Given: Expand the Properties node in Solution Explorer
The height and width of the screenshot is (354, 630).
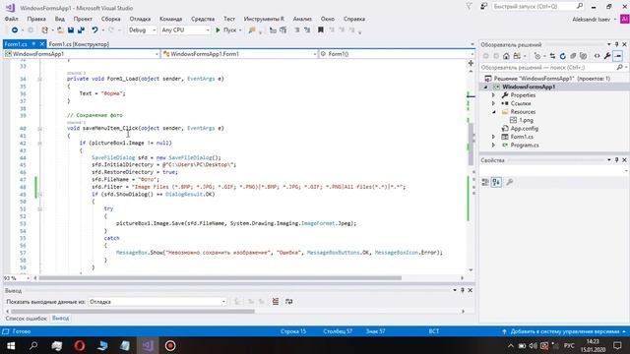Looking at the screenshot, I should (x=493, y=95).
